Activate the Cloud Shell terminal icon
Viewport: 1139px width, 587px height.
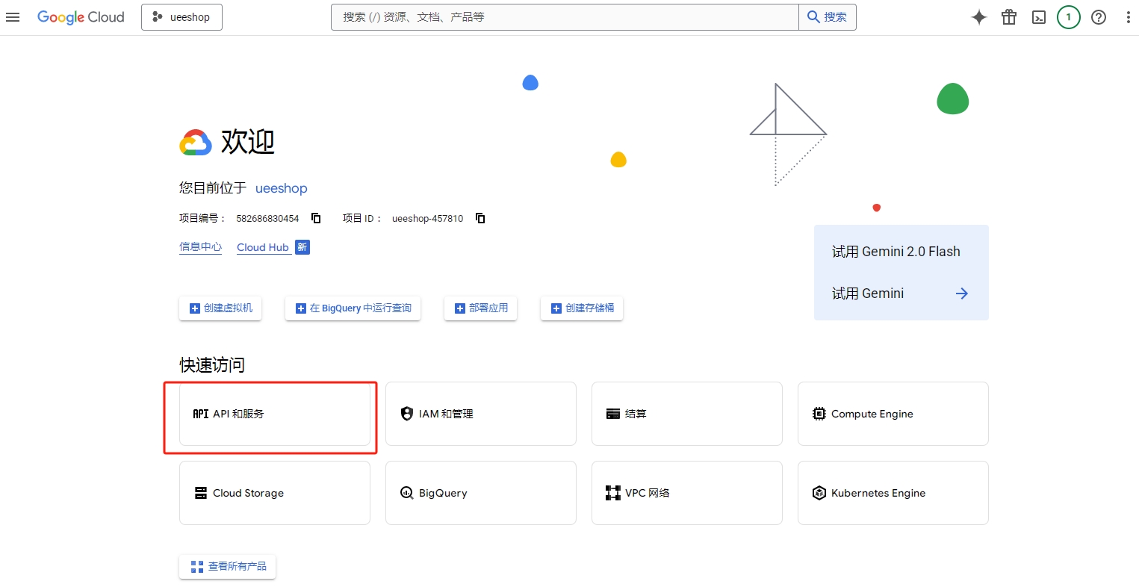coord(1039,17)
